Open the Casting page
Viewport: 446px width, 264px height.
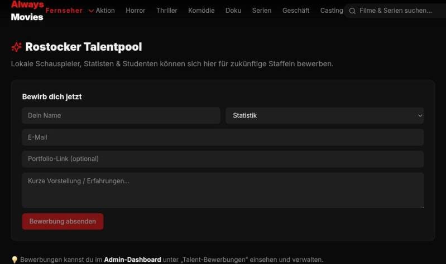[x=332, y=11]
